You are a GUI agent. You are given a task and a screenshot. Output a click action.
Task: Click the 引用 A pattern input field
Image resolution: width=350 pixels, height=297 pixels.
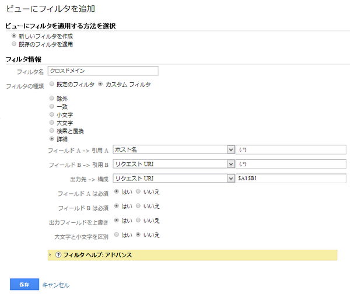(291, 149)
